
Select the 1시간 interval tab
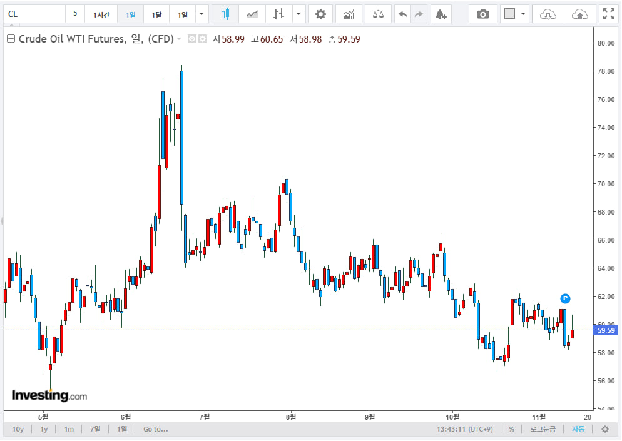click(101, 14)
